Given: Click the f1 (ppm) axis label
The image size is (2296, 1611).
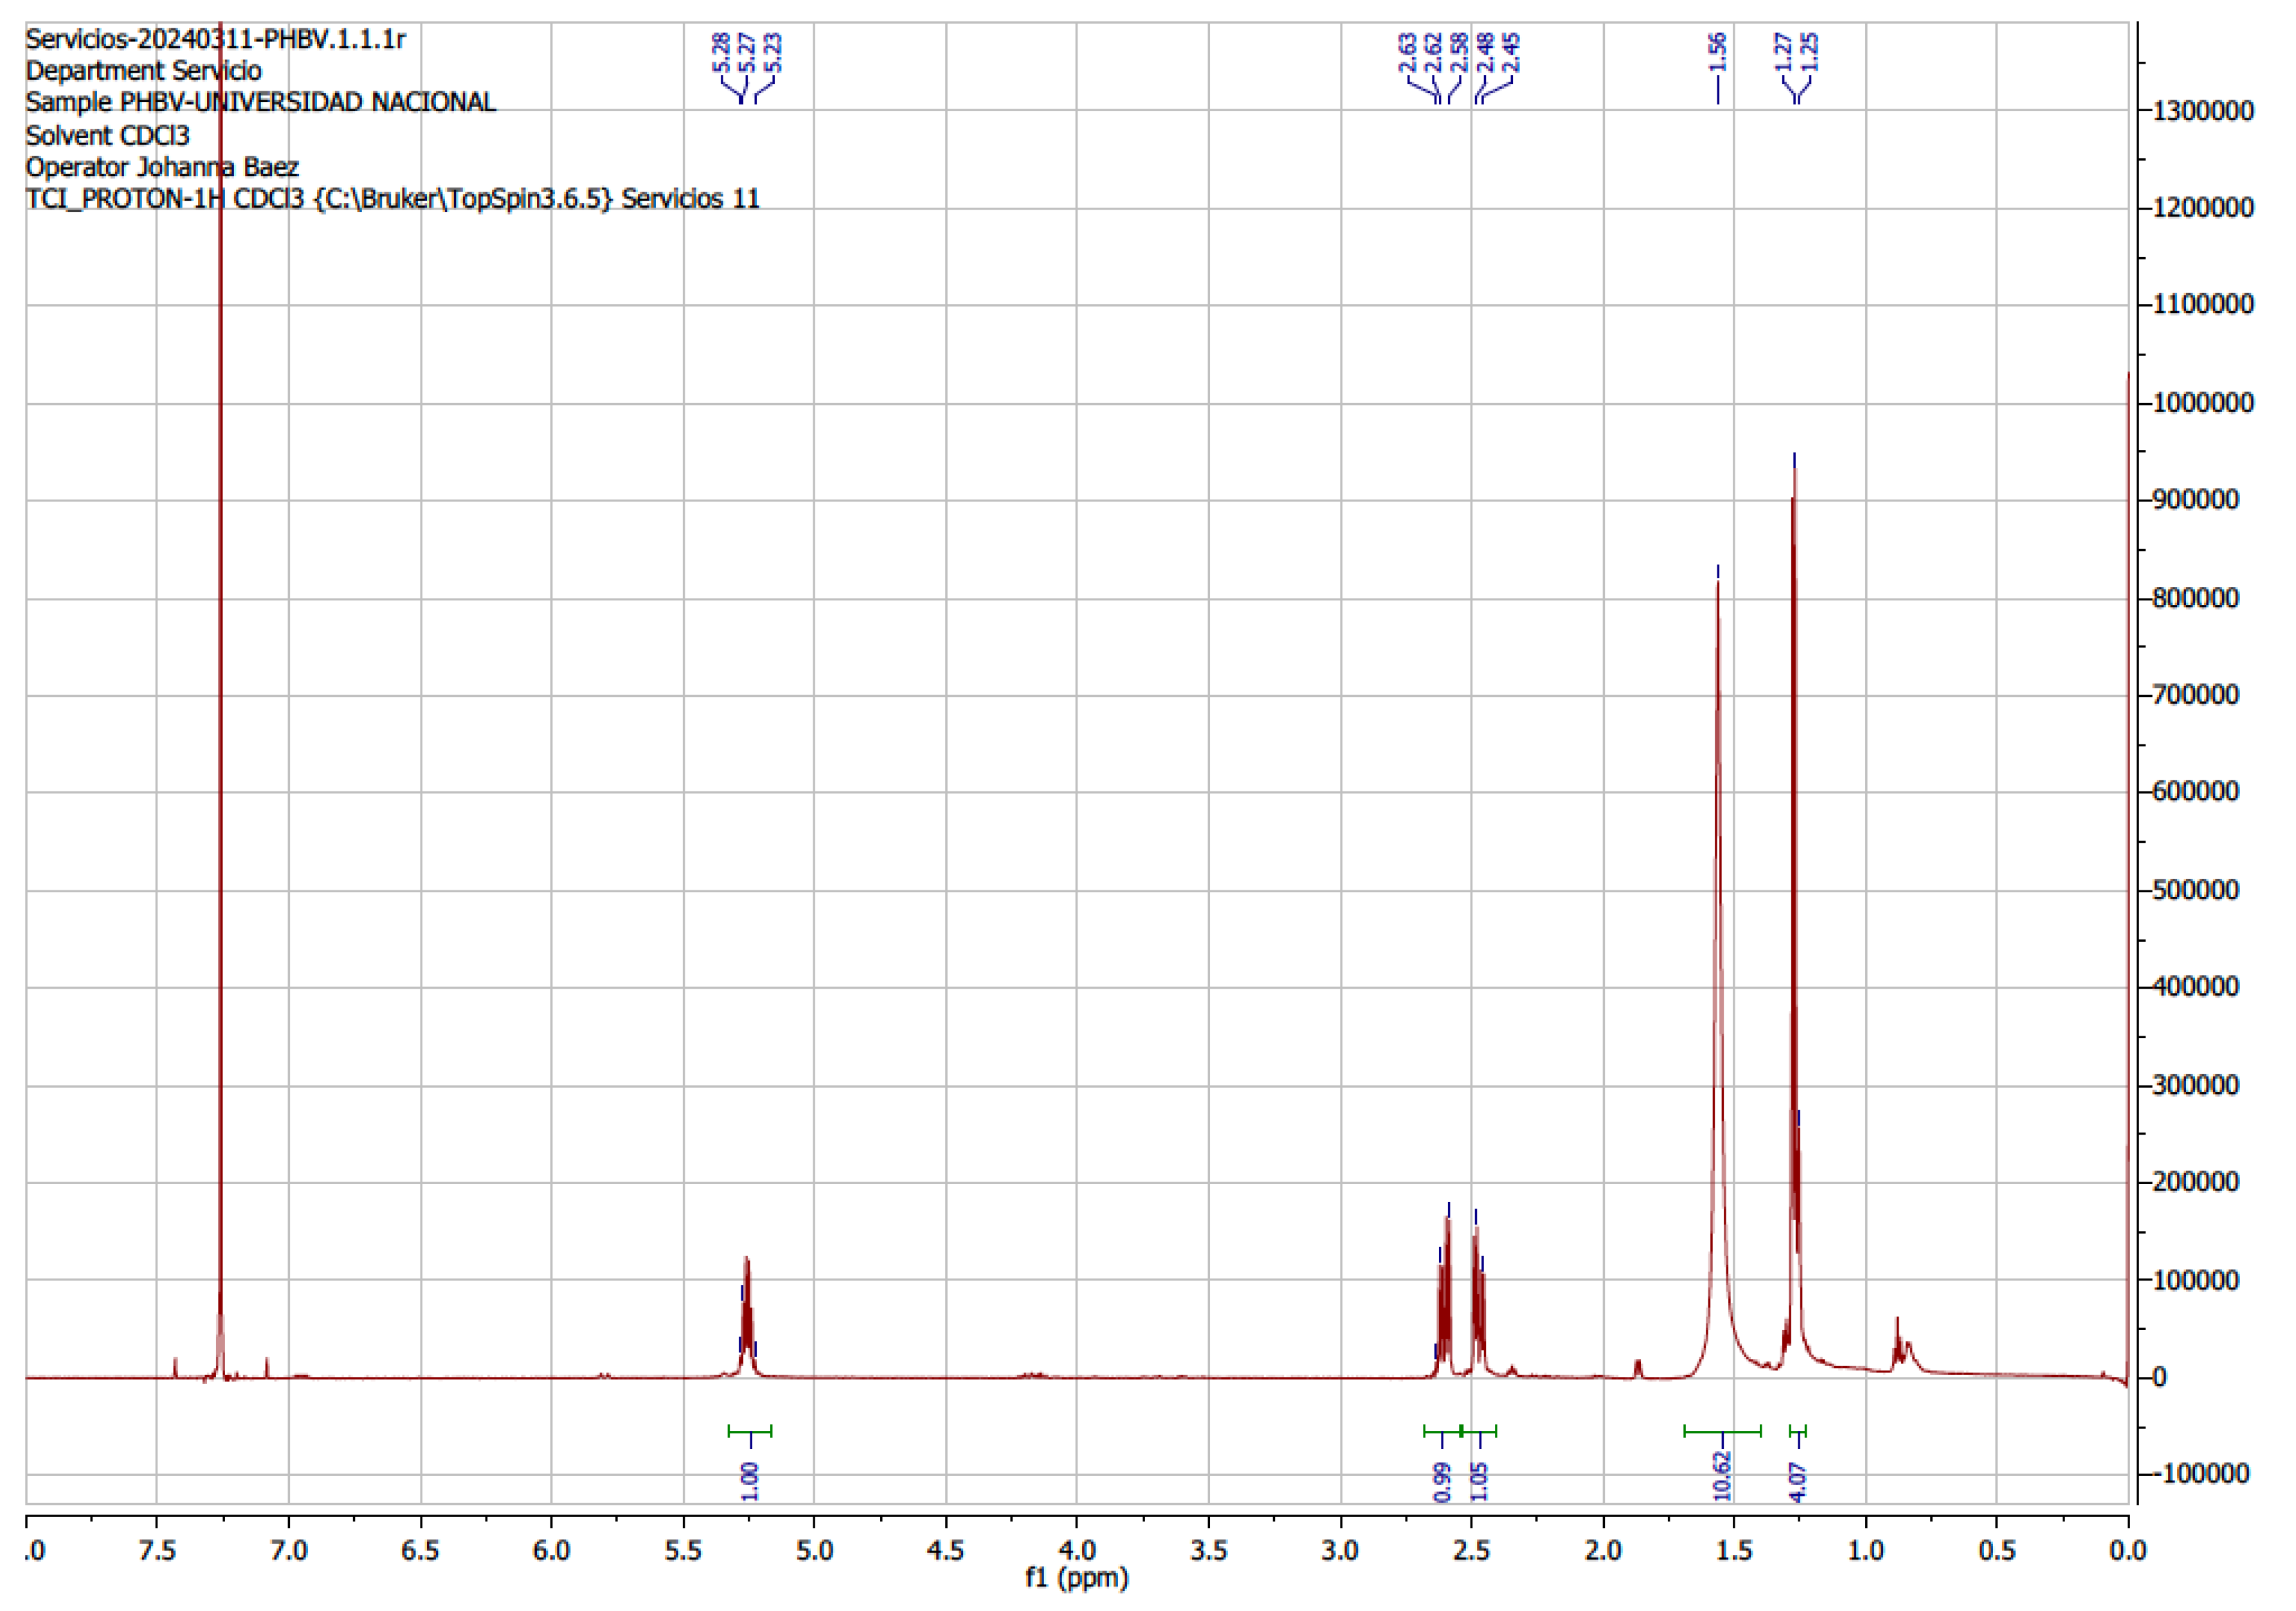Looking at the screenshot, I should click(1076, 1576).
